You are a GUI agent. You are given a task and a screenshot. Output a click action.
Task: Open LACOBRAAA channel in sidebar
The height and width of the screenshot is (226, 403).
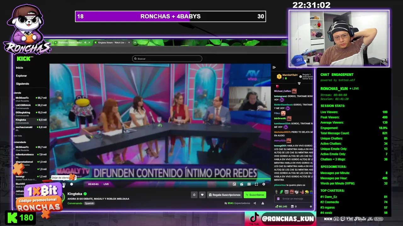click(x=31, y=106)
